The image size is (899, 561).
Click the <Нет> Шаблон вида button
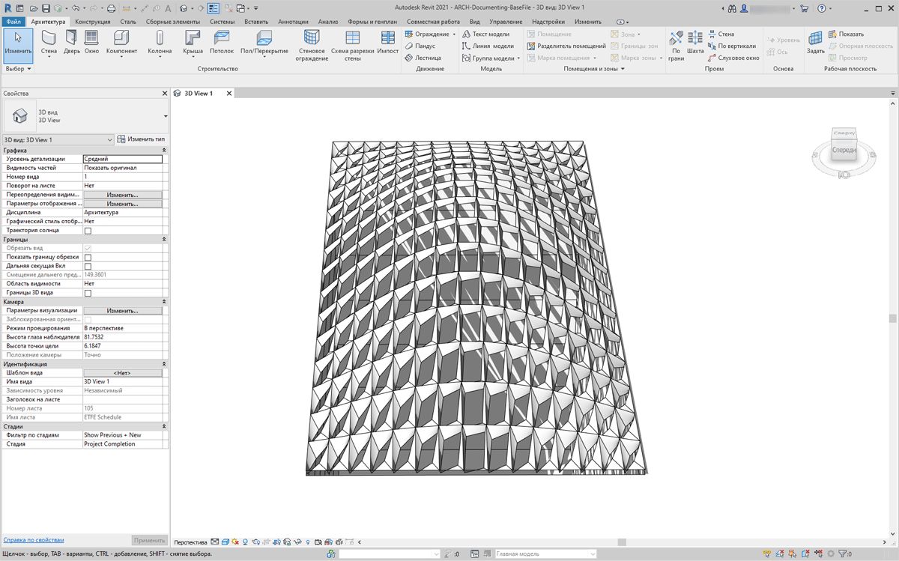pyautogui.click(x=122, y=373)
